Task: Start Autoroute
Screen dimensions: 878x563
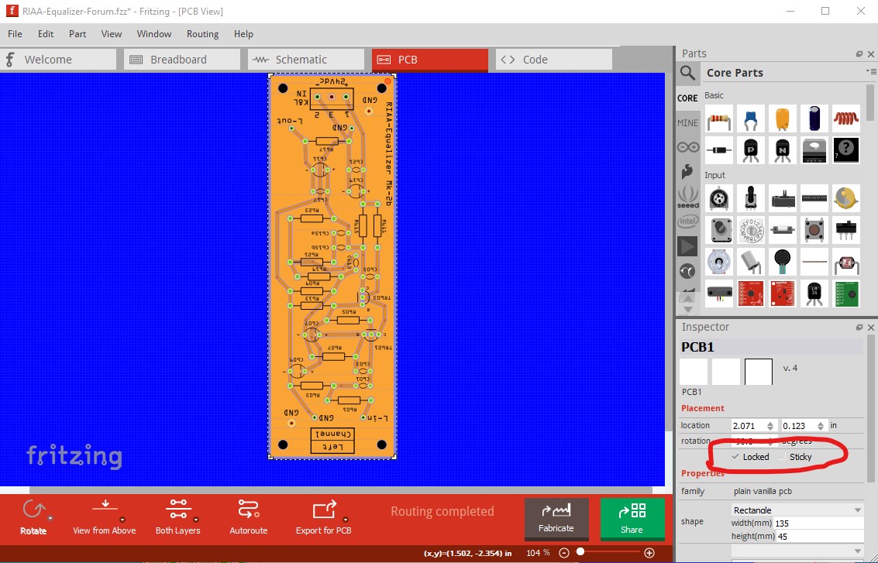Action: click(x=249, y=517)
